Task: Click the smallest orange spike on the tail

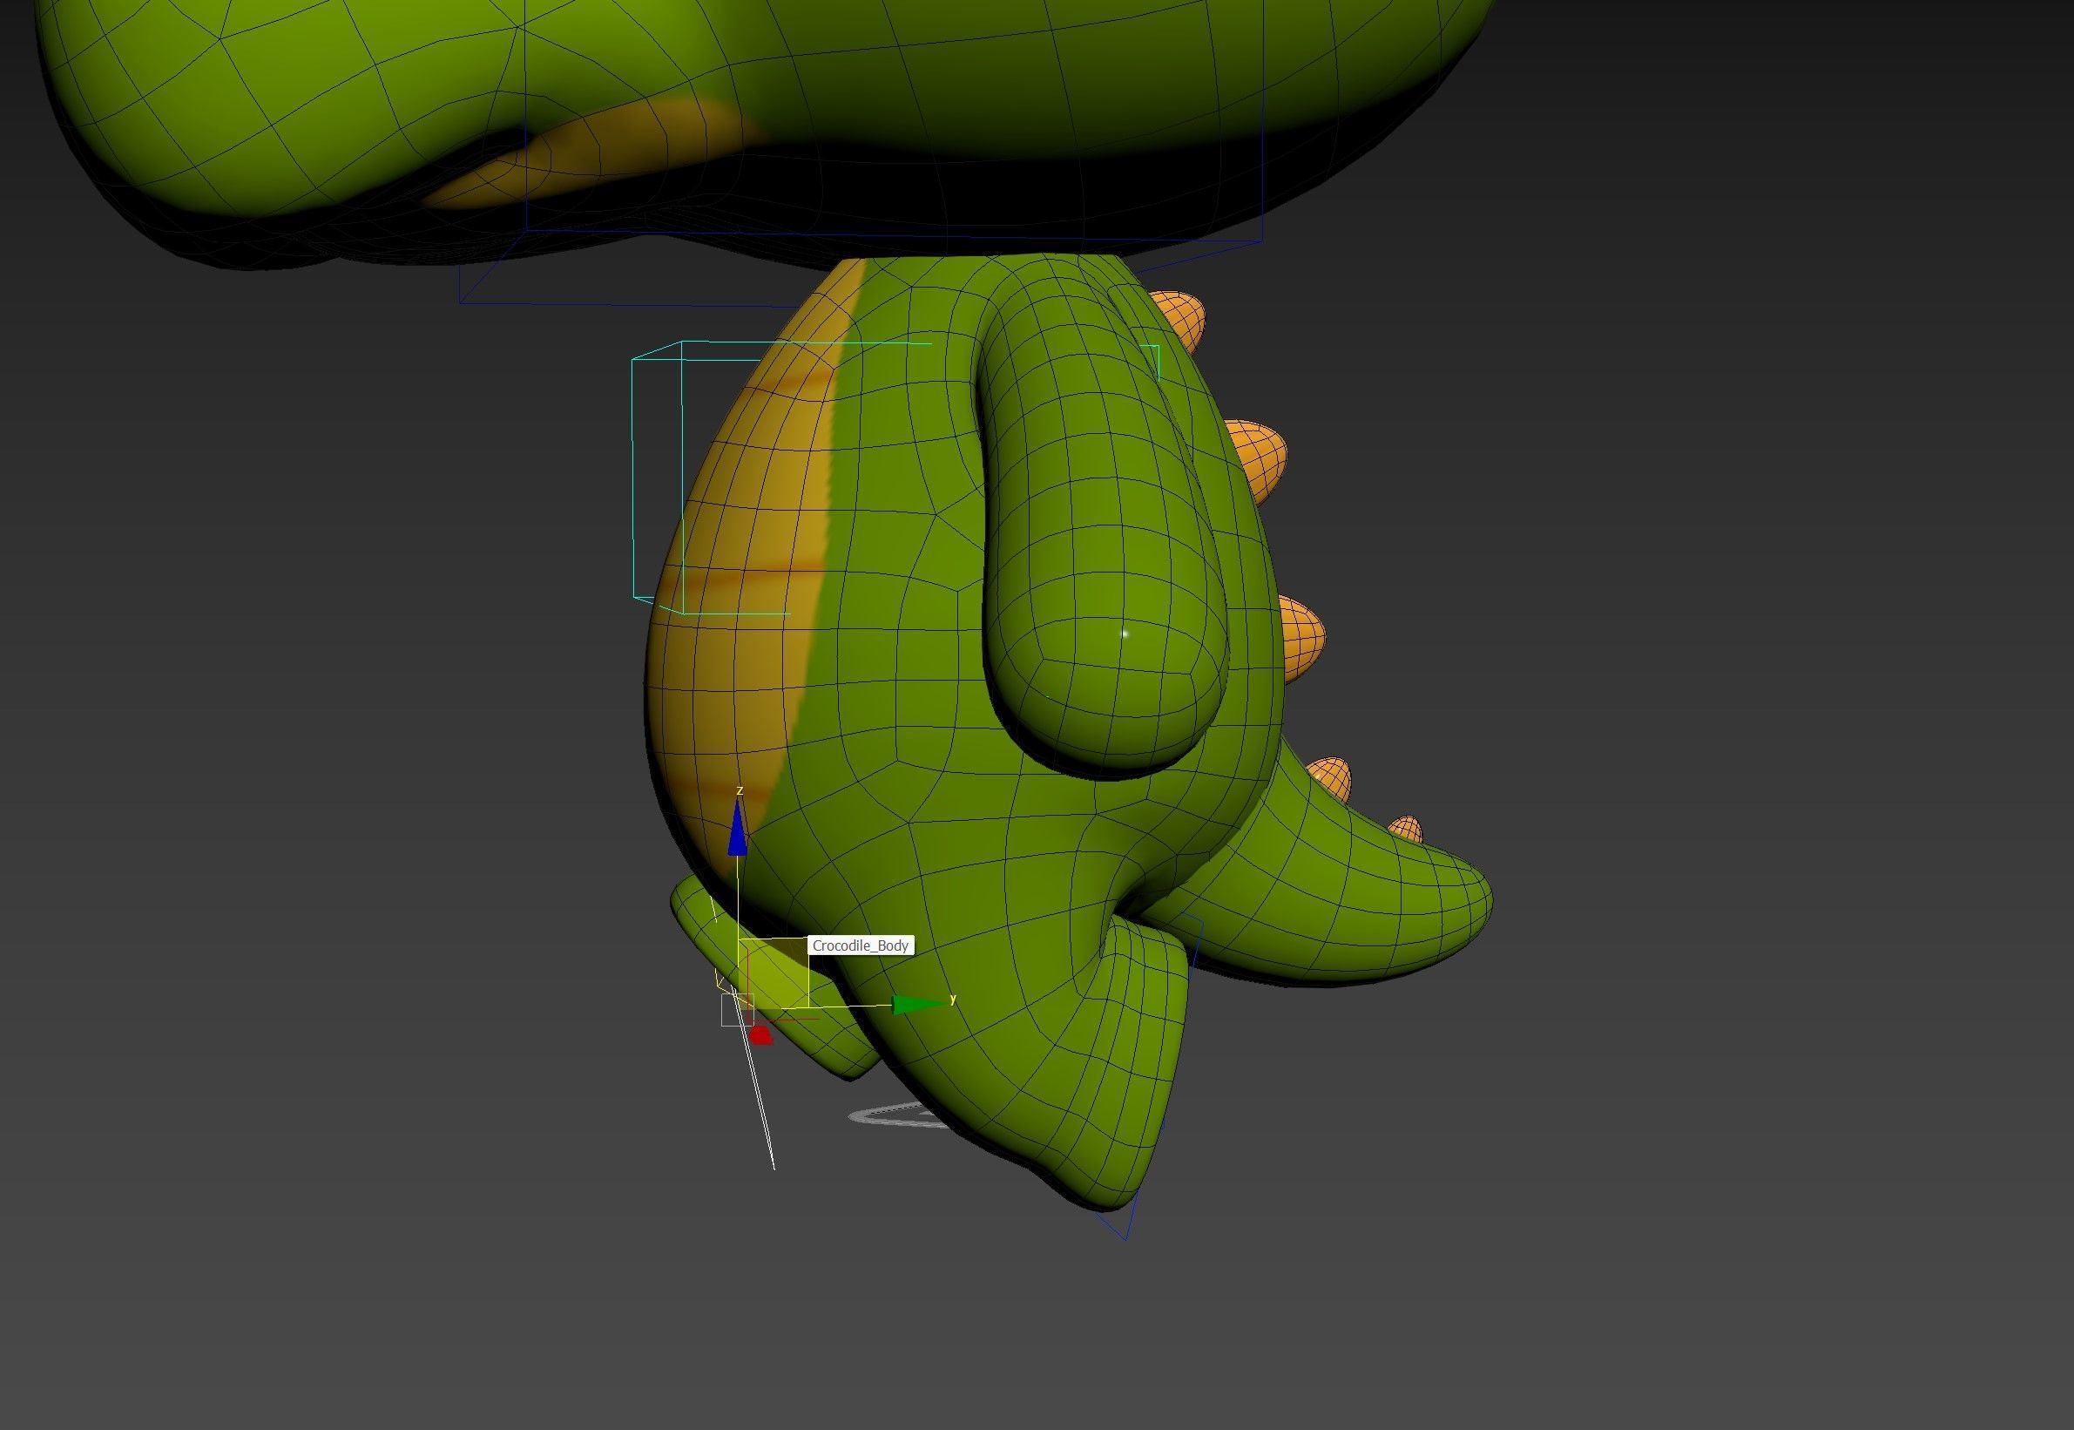Action: [1406, 829]
